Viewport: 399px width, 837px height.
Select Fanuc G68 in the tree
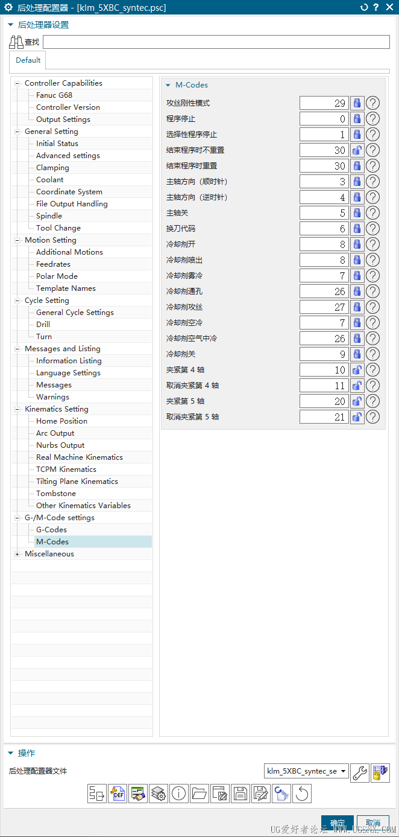point(54,95)
